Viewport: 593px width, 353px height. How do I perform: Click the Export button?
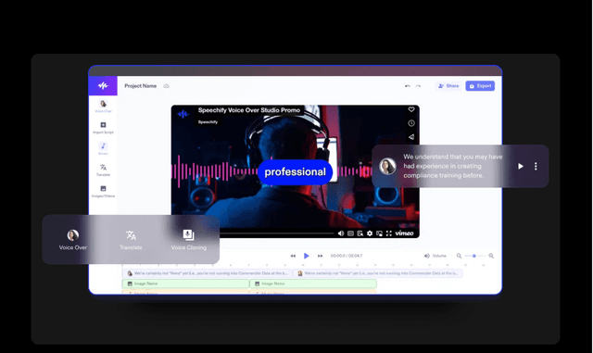pos(480,86)
